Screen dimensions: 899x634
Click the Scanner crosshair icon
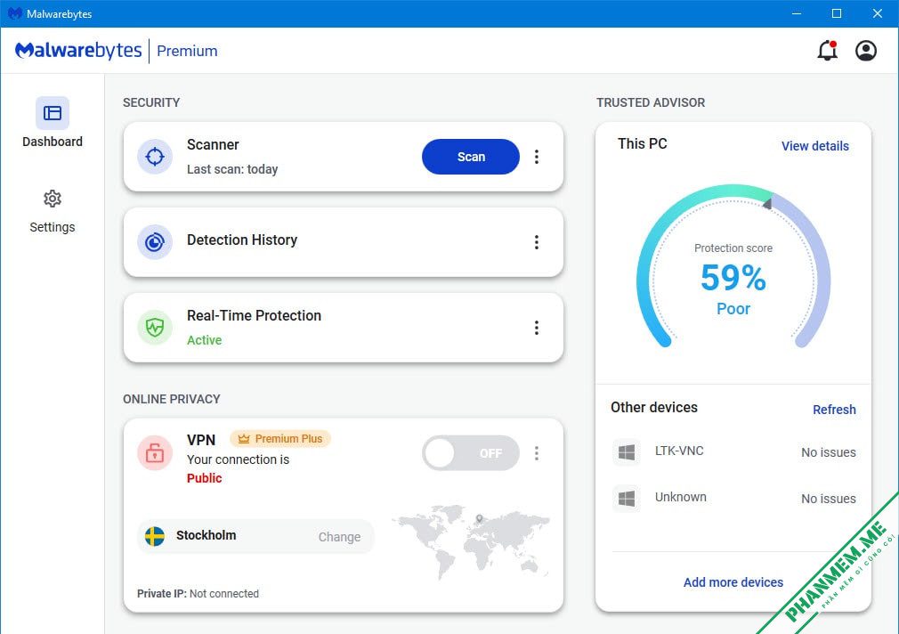(x=155, y=156)
